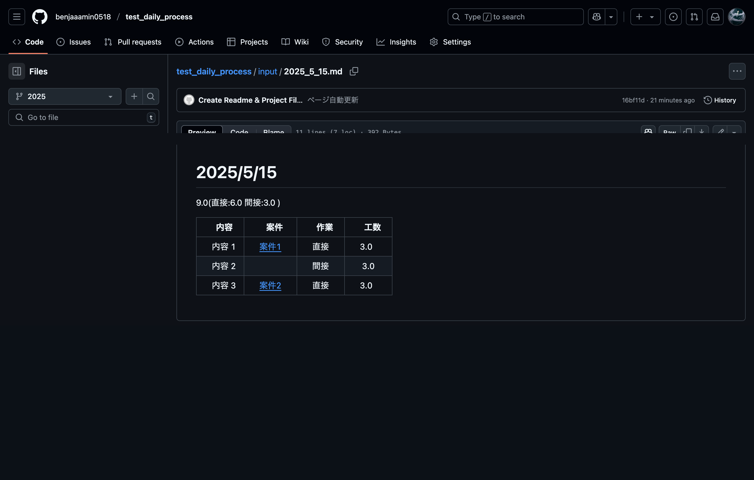Viewport: 754px width, 480px height.
Task: Open the Copilot dropdown arrow
Action: (x=611, y=17)
